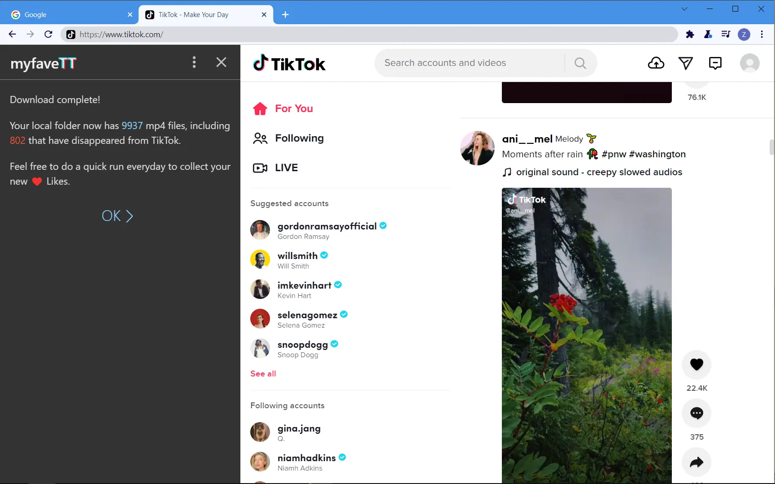Share the video using the arrow icon
Screen dimensions: 775x484
click(697, 462)
